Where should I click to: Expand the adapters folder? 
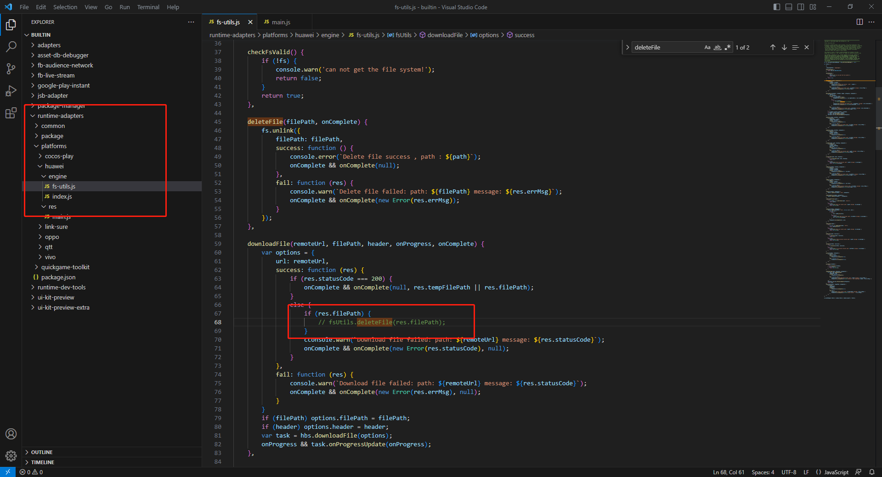[49, 45]
